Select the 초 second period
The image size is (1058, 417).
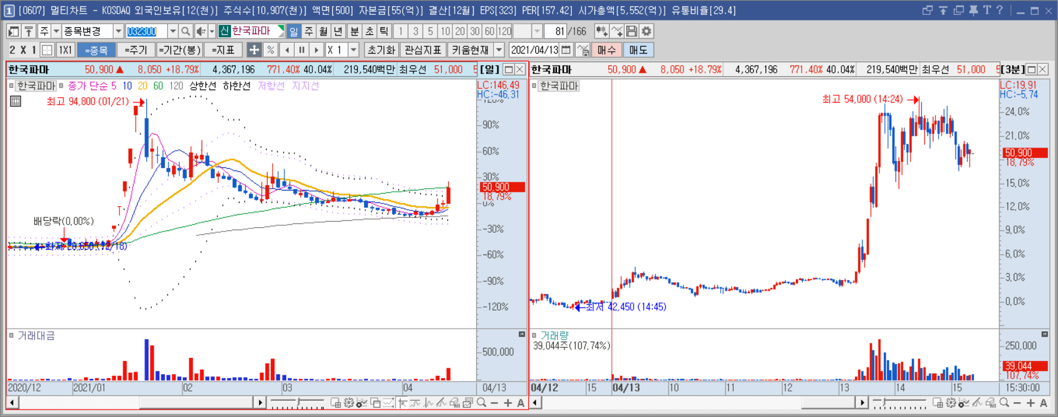coord(370,31)
